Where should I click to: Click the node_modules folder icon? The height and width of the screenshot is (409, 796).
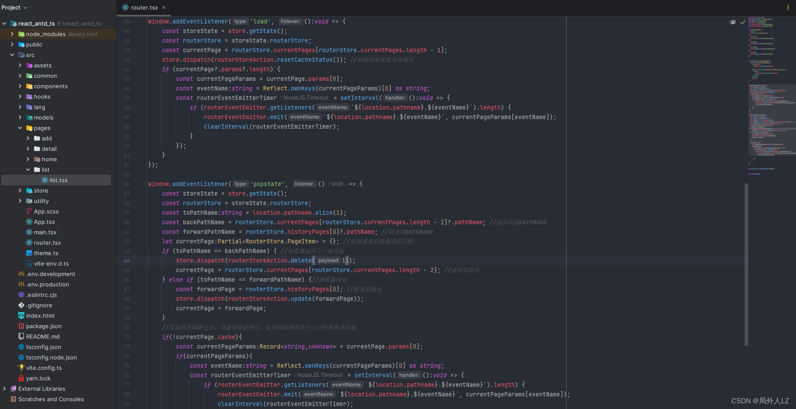[x=21, y=34]
